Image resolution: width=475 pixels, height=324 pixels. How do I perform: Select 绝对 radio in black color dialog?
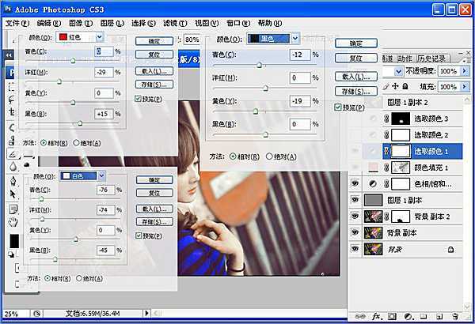tap(269, 156)
